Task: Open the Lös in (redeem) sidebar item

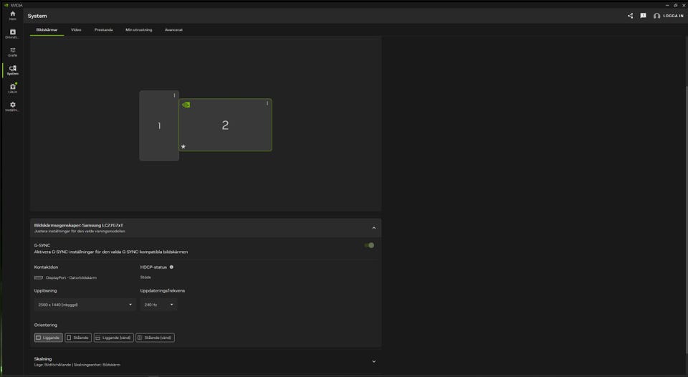Action: click(12, 88)
